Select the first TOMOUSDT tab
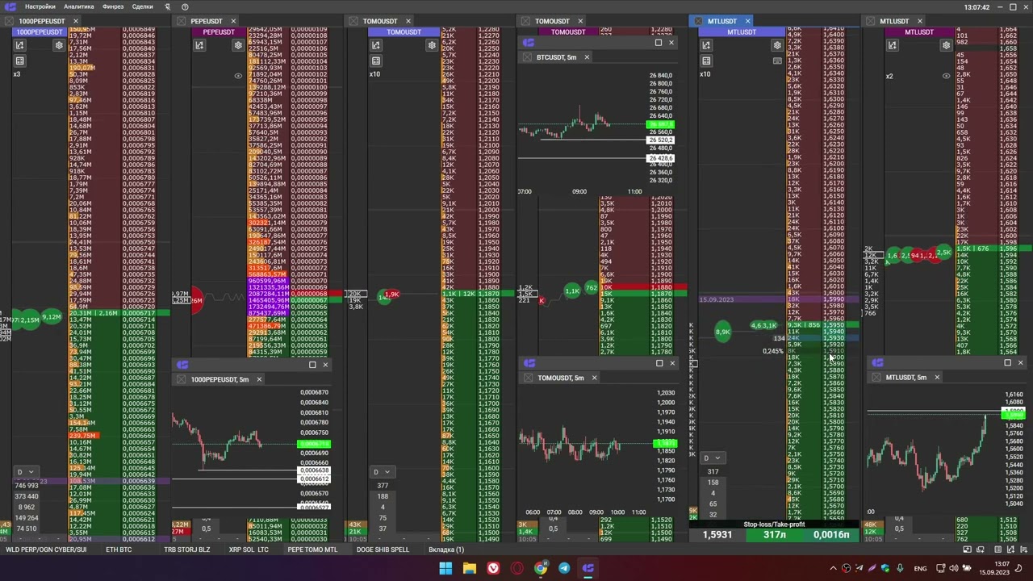The height and width of the screenshot is (581, 1033). coord(380,21)
